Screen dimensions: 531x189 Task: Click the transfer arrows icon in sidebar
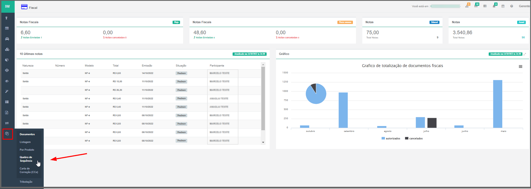pyautogui.click(x=7, y=123)
